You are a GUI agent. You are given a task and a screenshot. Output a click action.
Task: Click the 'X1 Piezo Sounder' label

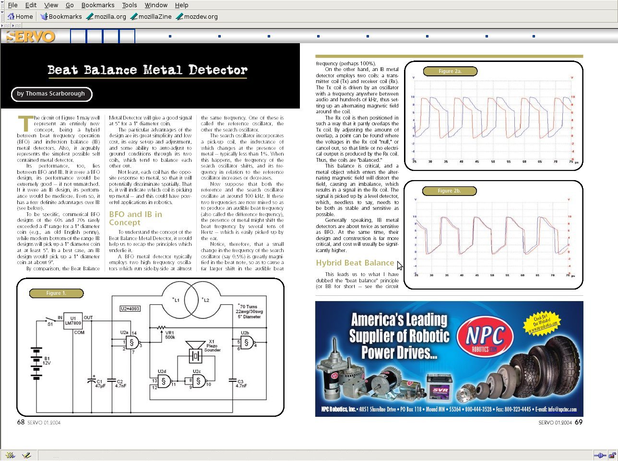212,346
